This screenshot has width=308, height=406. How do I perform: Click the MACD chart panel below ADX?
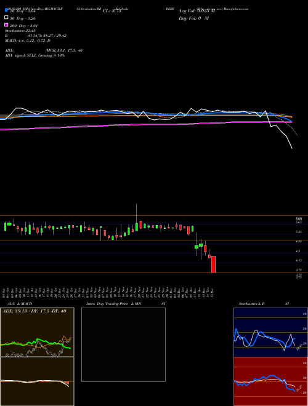tap(37, 381)
